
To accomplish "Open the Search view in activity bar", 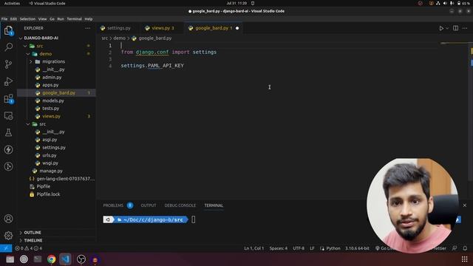I will point(8,47).
